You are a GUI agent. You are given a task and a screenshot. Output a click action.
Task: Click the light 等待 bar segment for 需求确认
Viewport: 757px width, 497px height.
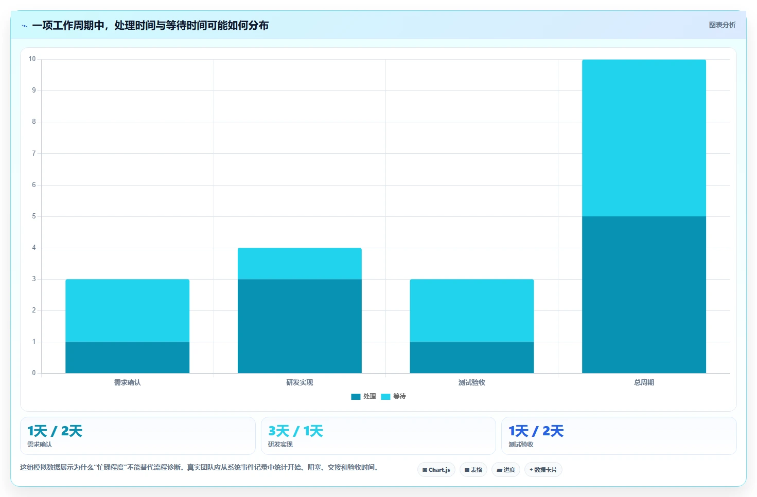click(128, 310)
